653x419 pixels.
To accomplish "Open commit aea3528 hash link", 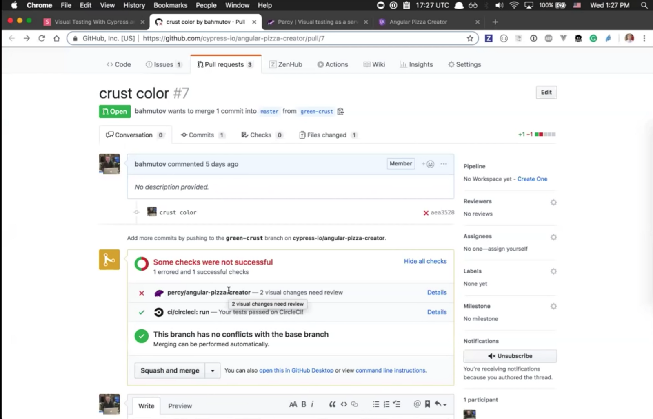I will coord(442,212).
